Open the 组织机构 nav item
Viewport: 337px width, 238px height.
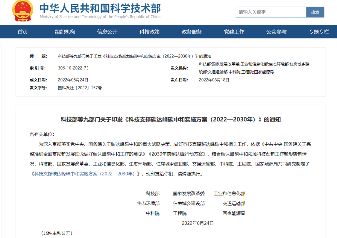point(65,32)
